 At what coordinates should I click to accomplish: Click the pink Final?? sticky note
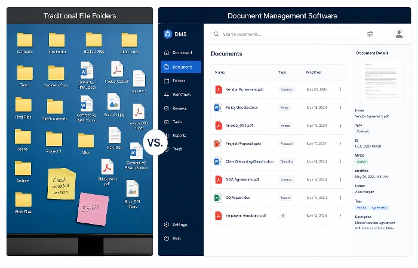(x=93, y=209)
